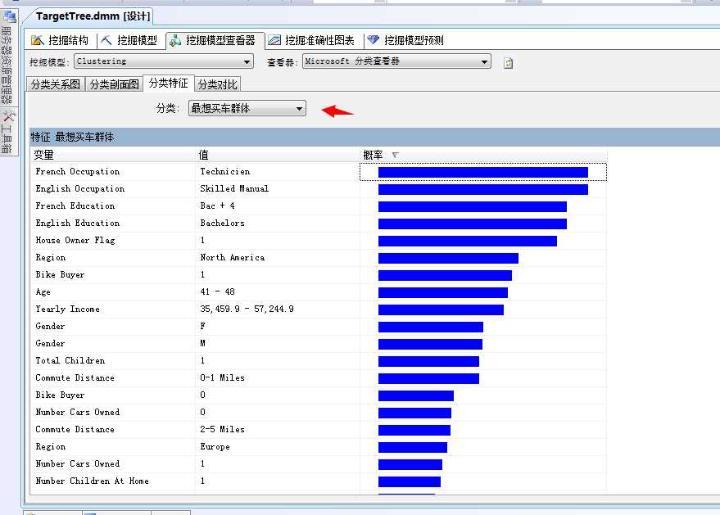Select the English Occupation row
The height and width of the screenshot is (515, 720).
pos(319,188)
